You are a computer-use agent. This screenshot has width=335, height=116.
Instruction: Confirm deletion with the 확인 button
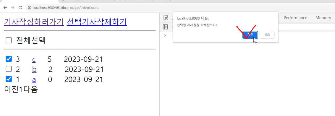coord(250,35)
